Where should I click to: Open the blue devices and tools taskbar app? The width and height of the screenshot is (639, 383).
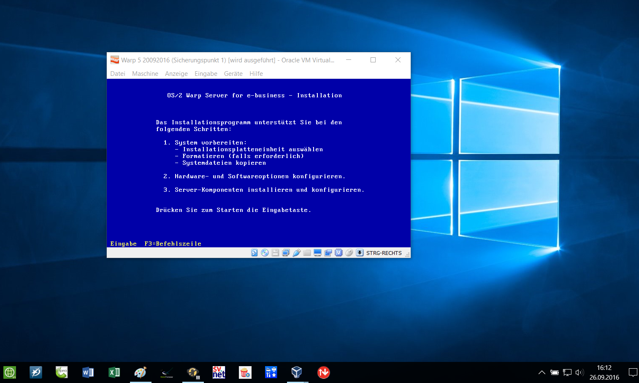[x=271, y=372]
